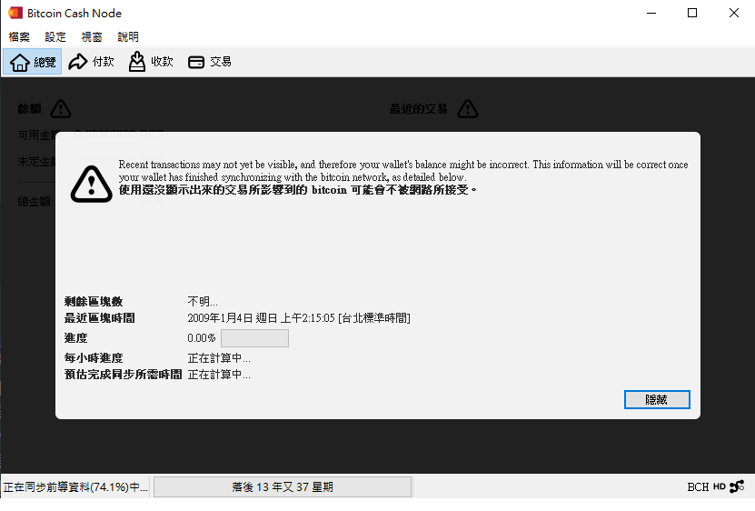This screenshot has width=755, height=511.
Task: Click the 每小時進度 label
Action: coord(94,358)
